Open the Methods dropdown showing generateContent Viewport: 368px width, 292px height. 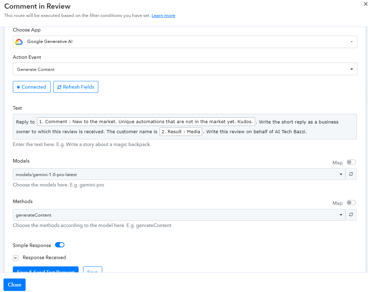(x=179, y=215)
